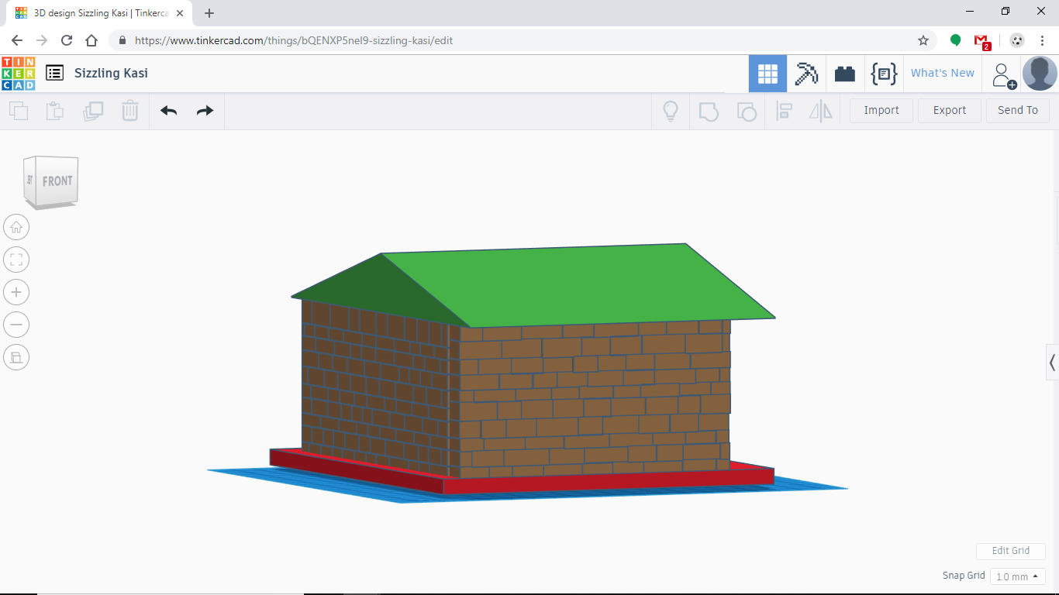Viewport: 1059px width, 595px height.
Task: Expand the shapes panel with right-edge chevron
Action: [1052, 362]
